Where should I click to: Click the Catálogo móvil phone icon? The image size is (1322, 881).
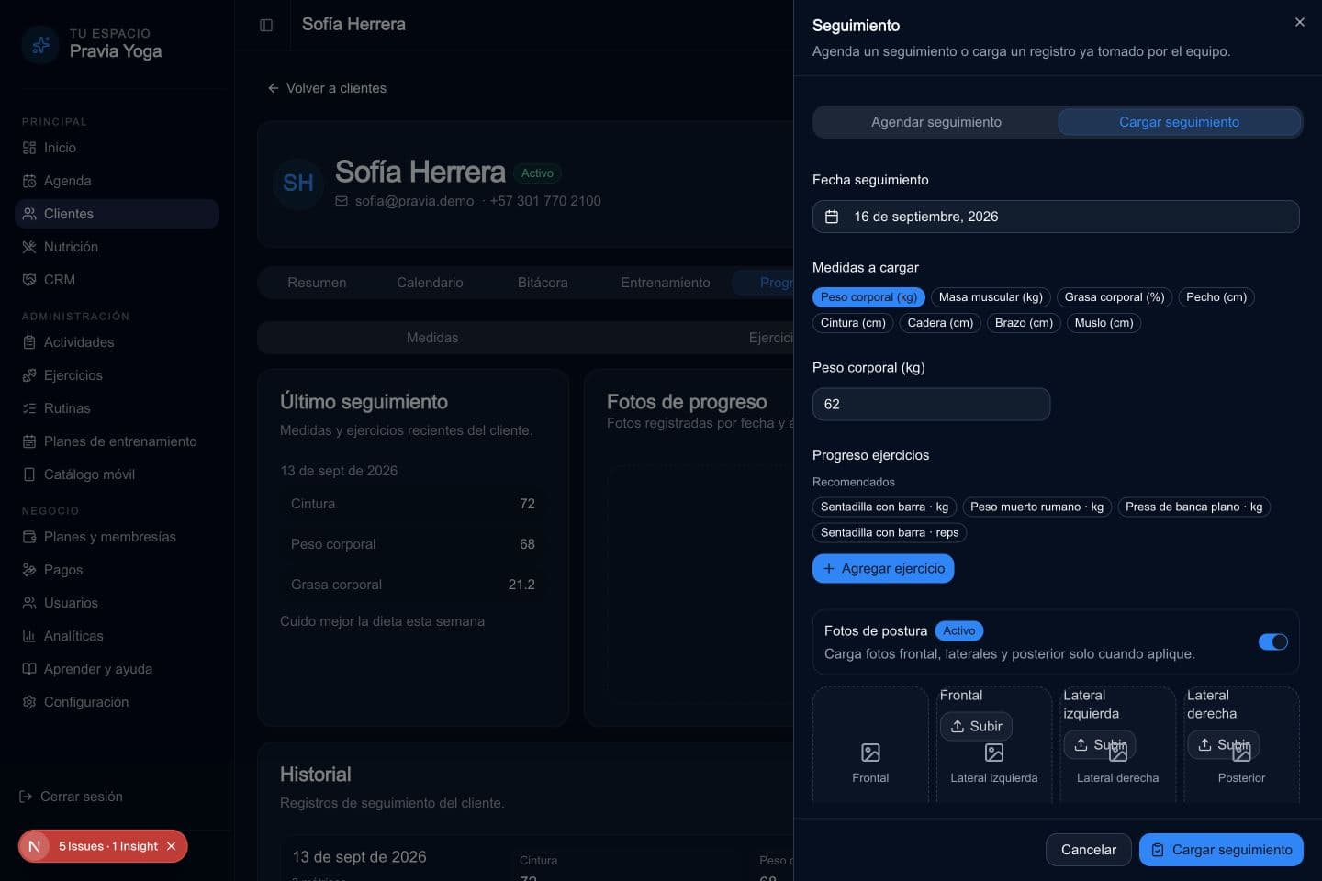coord(29,474)
